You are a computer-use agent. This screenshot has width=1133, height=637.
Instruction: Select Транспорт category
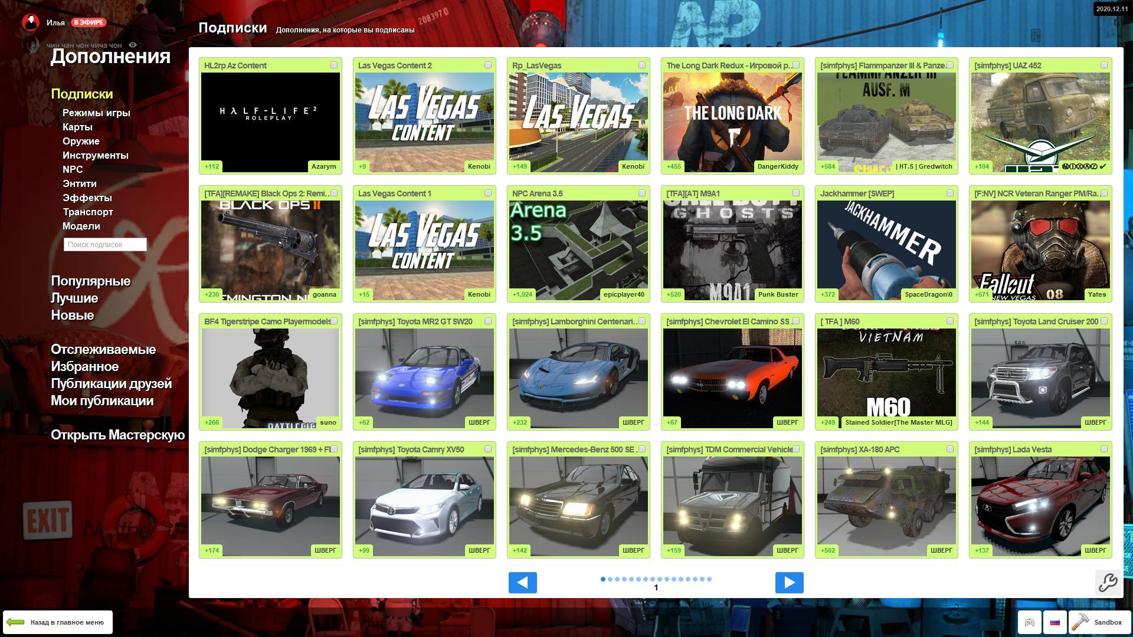(x=88, y=212)
